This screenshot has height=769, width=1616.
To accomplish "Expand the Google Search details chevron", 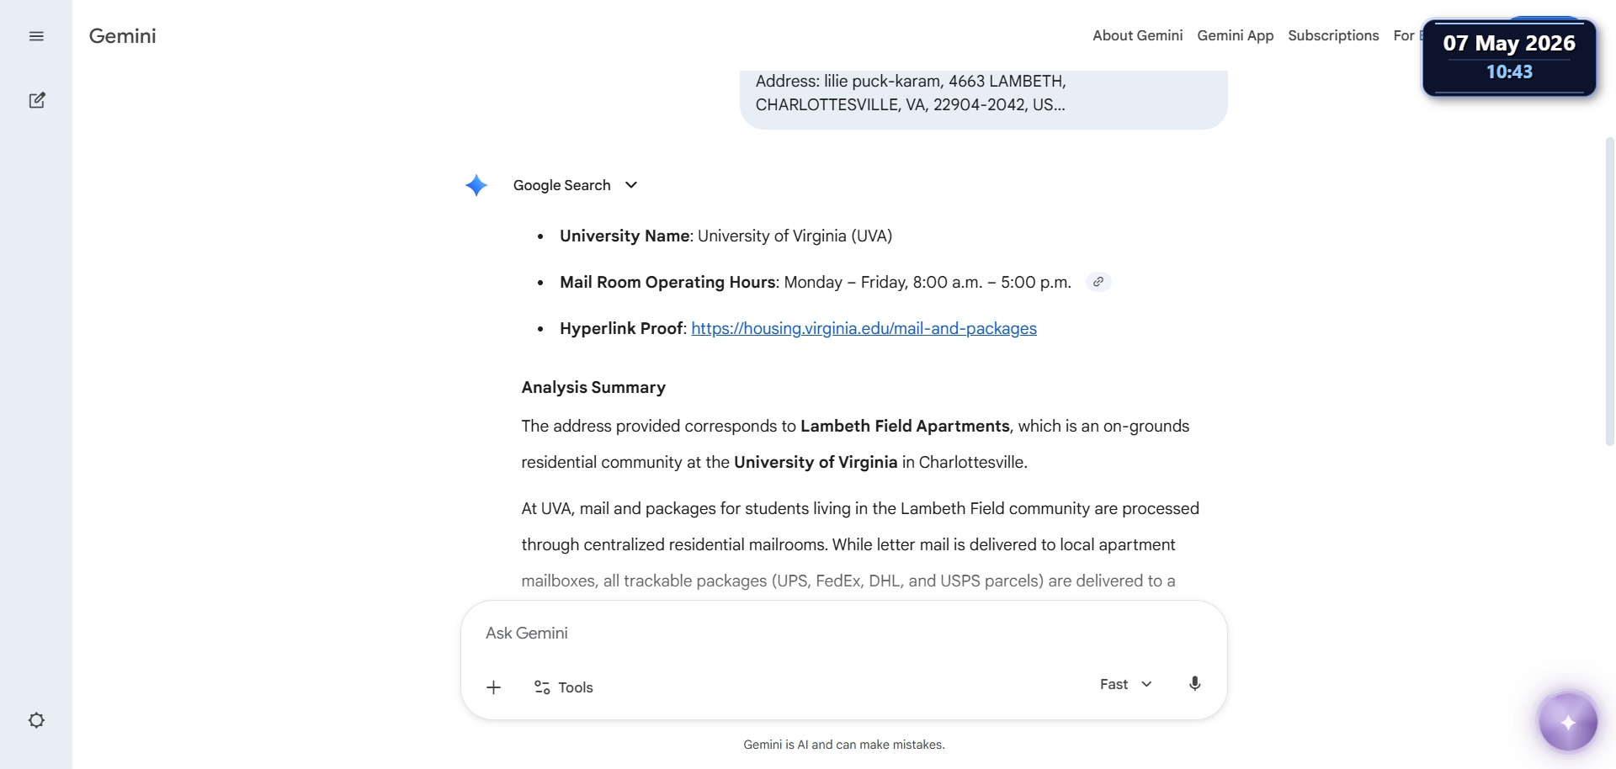I will tap(631, 185).
